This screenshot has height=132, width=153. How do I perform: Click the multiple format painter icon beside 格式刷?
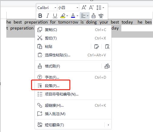pyautogui.click(x=107, y=66)
